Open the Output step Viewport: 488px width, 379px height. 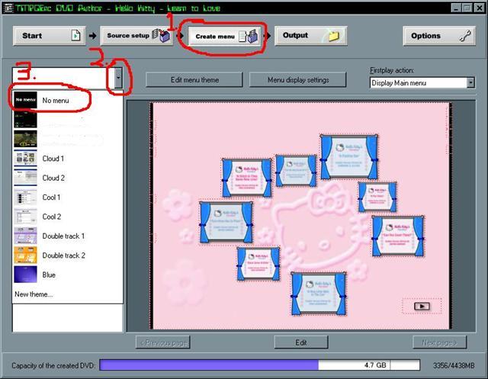pyautogui.click(x=310, y=36)
